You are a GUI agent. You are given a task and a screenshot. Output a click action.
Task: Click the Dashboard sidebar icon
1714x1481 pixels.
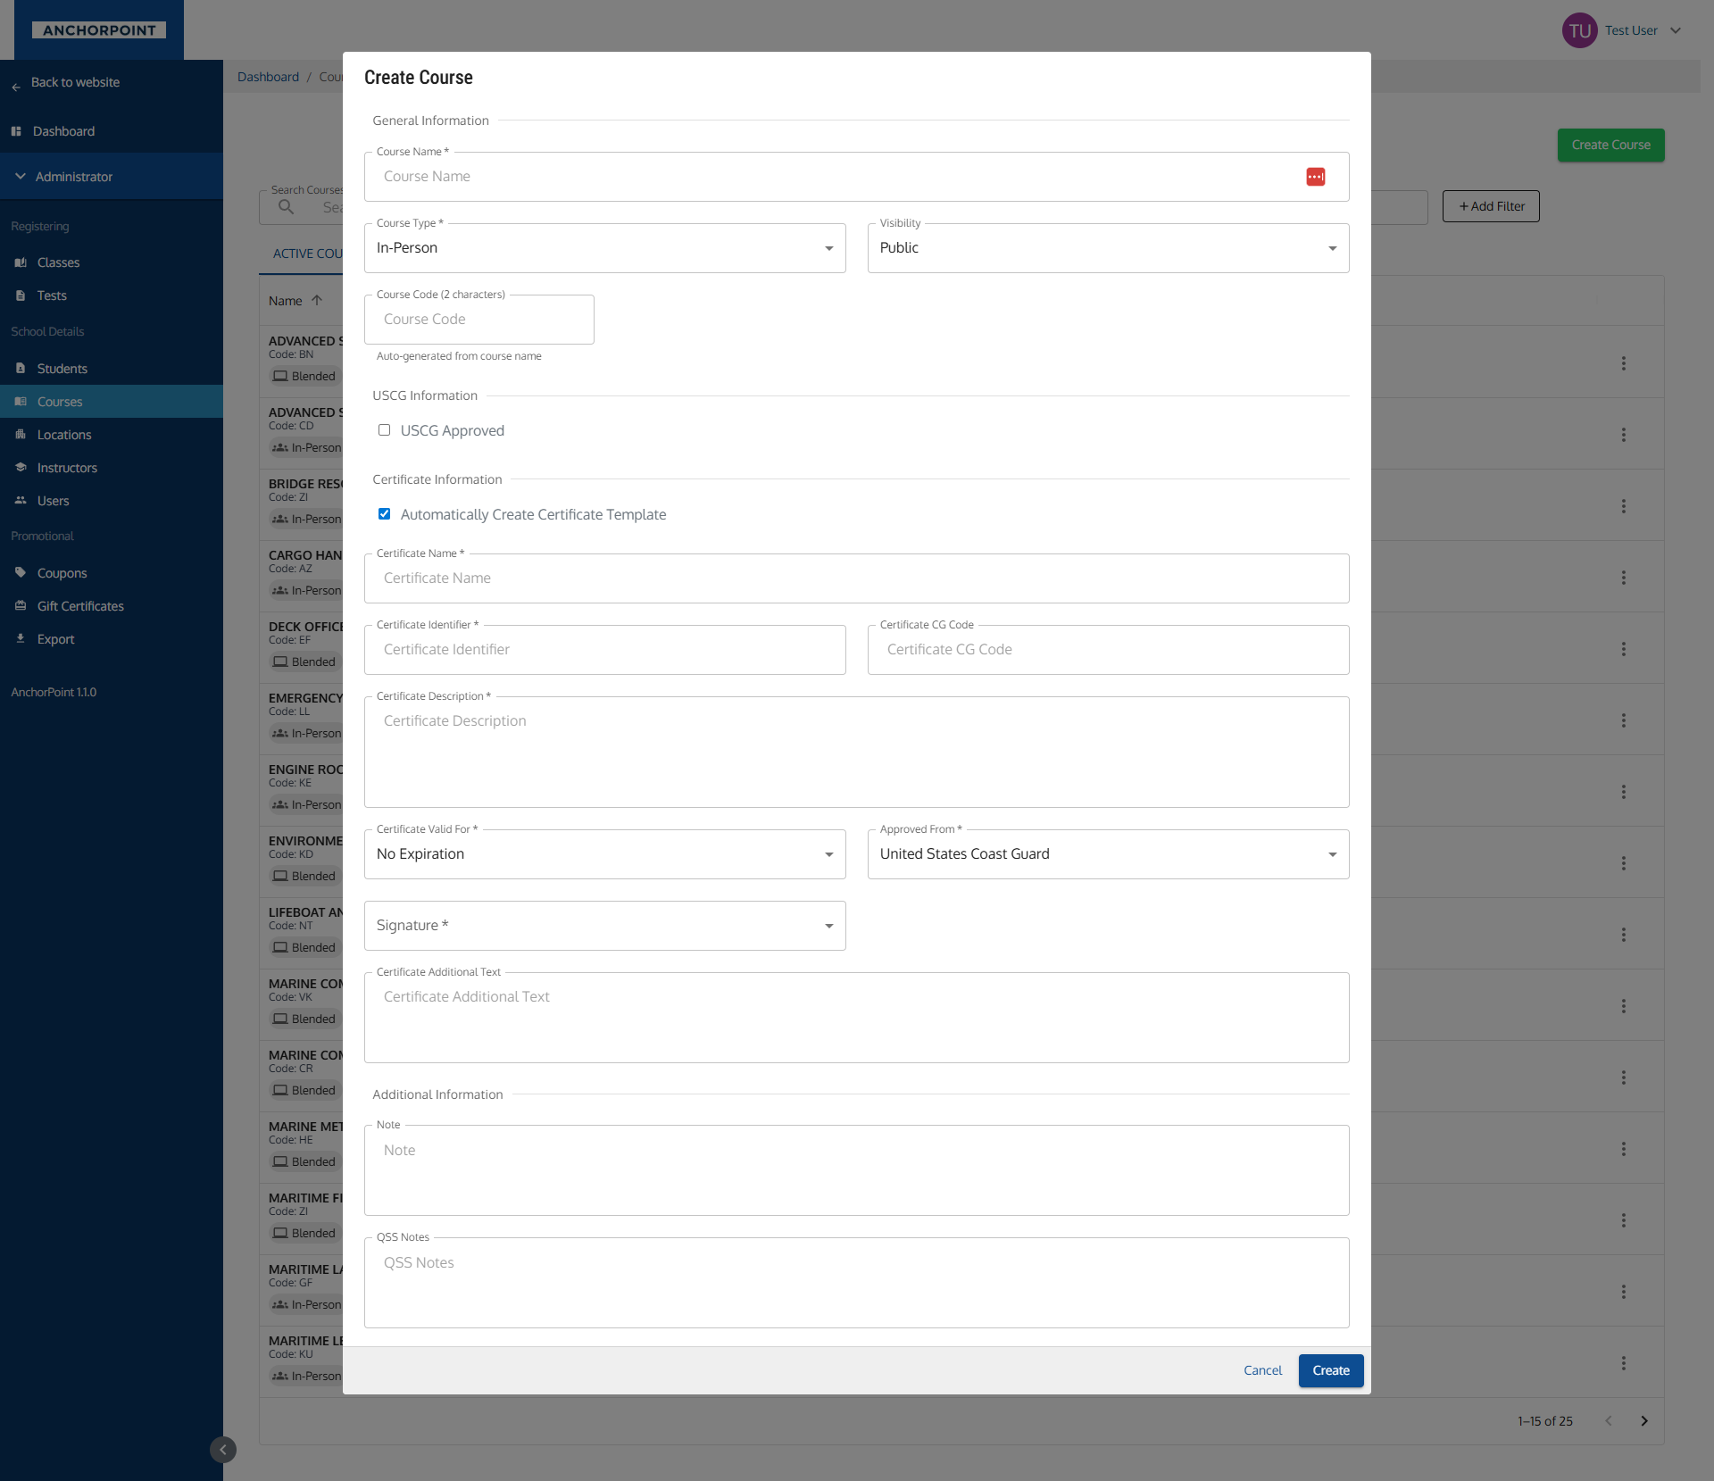(x=16, y=131)
